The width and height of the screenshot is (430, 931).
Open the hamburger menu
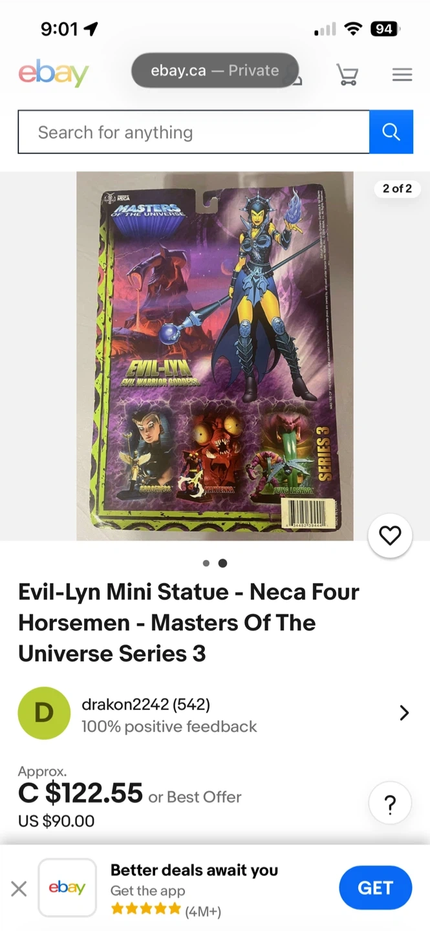(x=402, y=75)
